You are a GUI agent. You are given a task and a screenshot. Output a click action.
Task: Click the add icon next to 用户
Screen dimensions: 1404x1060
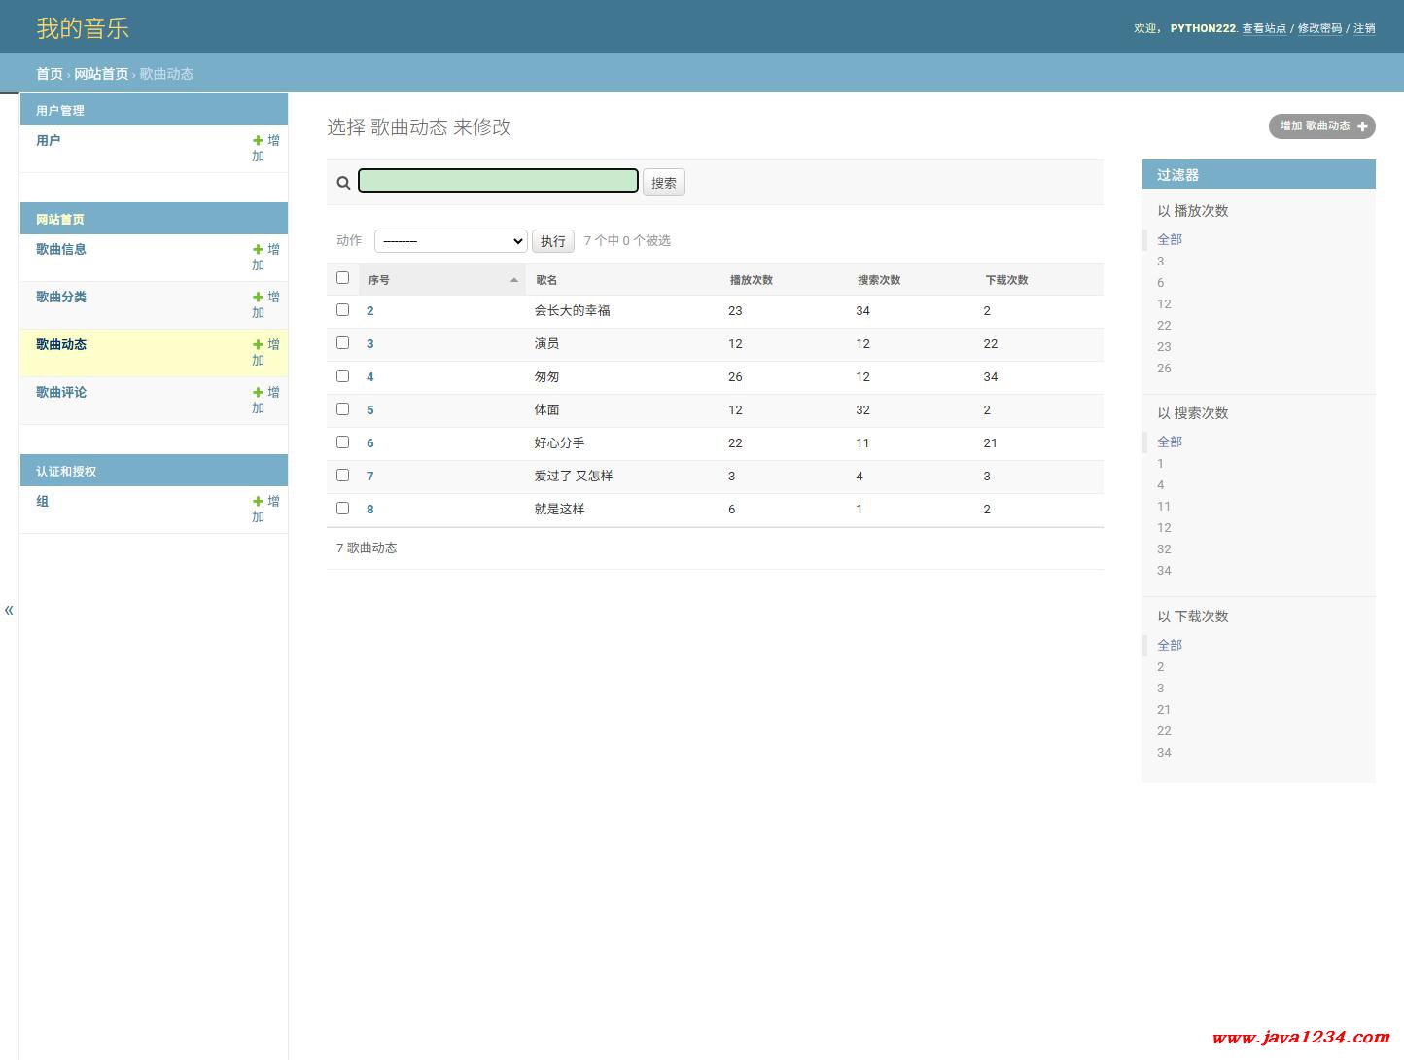[259, 141]
